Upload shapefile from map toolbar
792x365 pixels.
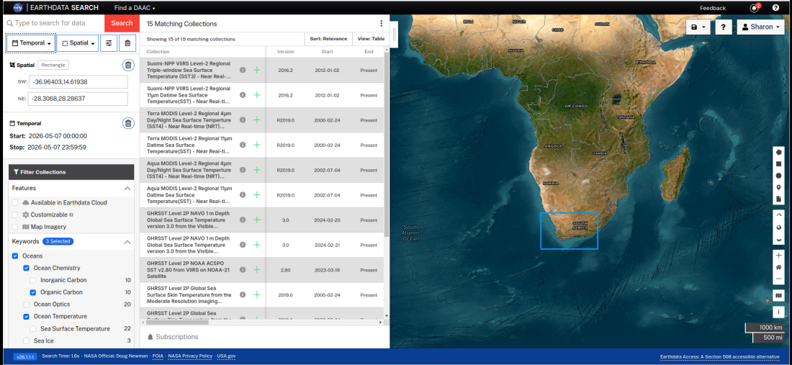point(779,199)
